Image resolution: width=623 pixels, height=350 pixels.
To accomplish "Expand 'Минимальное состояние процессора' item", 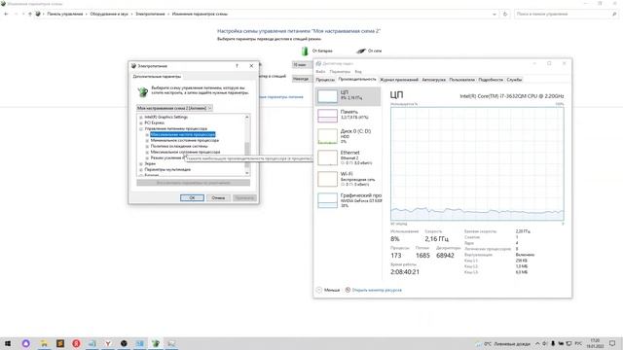I will 147,140.
